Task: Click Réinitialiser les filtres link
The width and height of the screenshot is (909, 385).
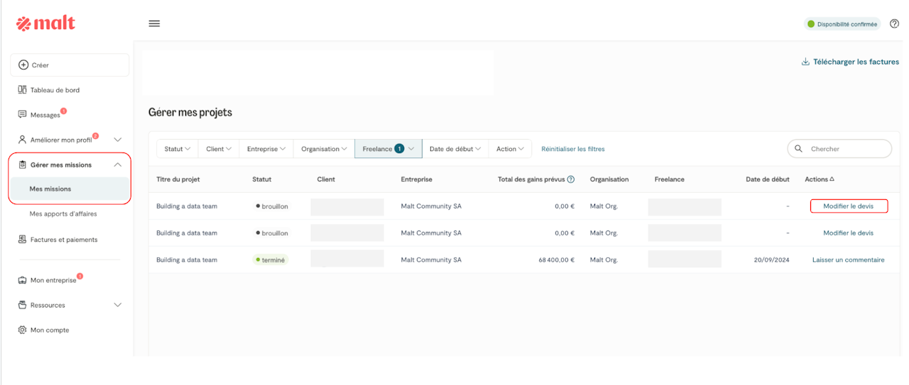Action: point(573,149)
